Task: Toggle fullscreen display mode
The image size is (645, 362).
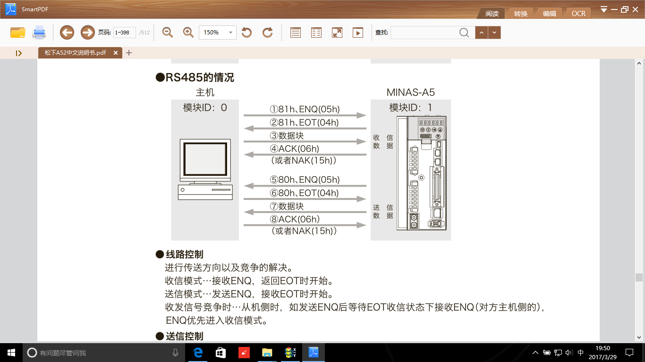Action: pyautogui.click(x=337, y=33)
